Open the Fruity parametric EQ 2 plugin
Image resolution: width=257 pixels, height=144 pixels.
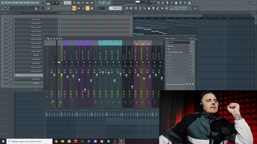[175, 52]
